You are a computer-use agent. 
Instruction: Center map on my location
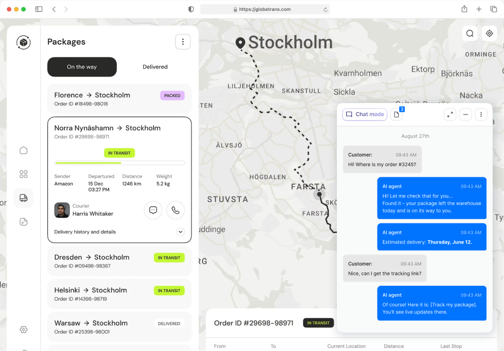pyautogui.click(x=489, y=34)
